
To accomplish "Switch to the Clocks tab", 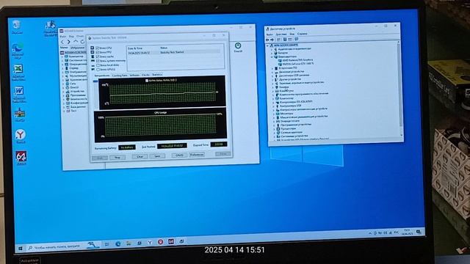I will [145, 75].
